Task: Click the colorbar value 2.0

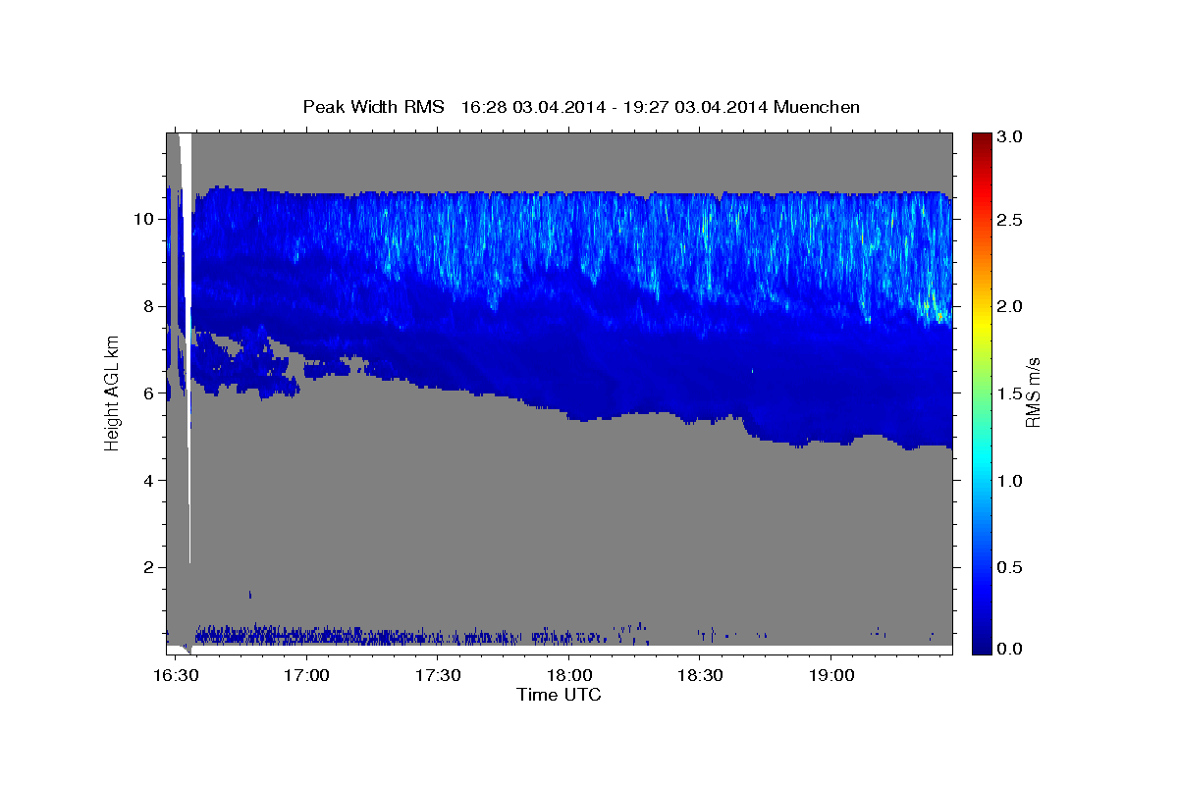Action: tap(1011, 306)
